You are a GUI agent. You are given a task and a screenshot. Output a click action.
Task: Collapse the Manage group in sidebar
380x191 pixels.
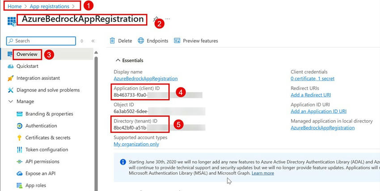pos(10,102)
